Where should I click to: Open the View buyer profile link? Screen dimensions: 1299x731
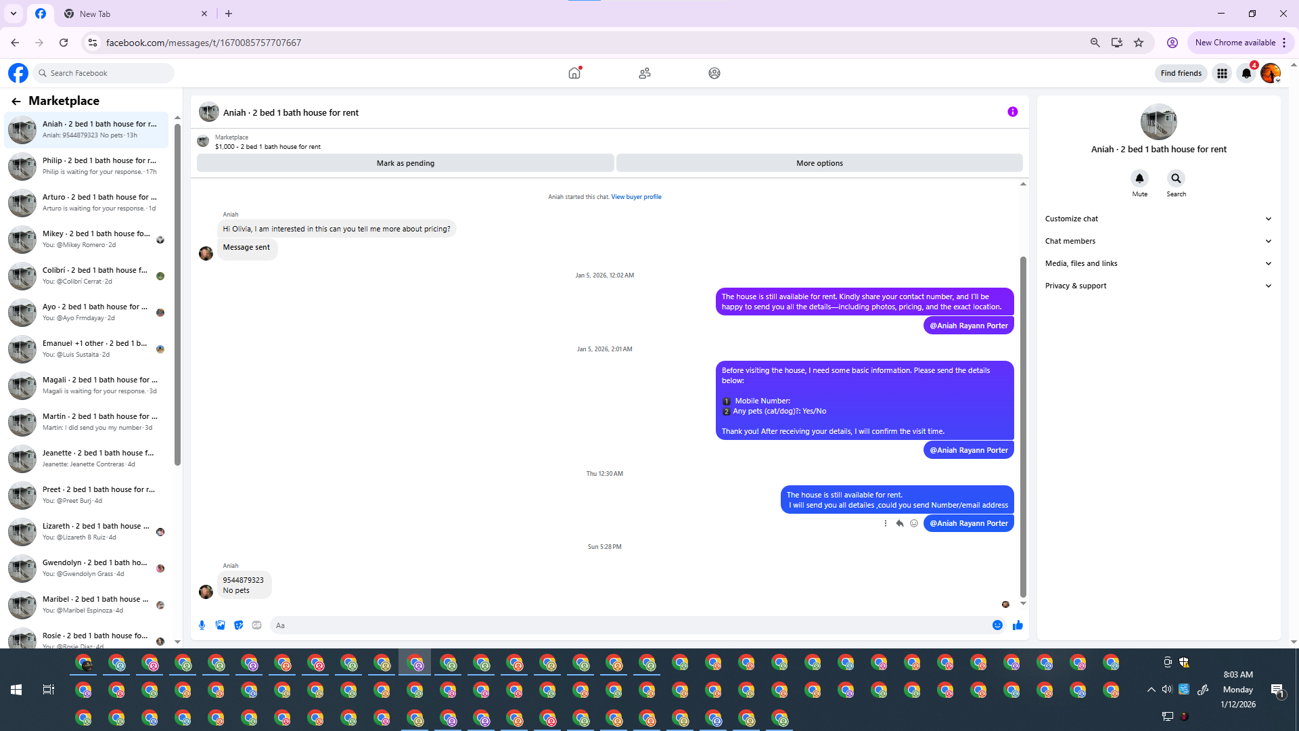coord(636,197)
